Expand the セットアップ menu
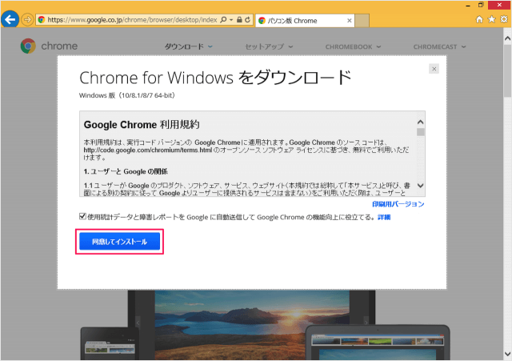The height and width of the screenshot is (361, 512). point(269,46)
